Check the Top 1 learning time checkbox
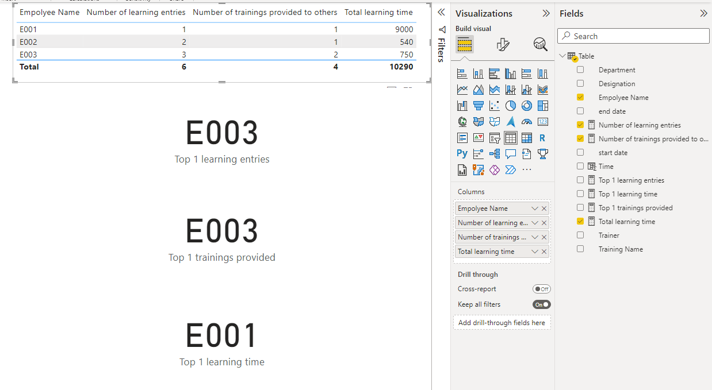The image size is (712, 390). click(580, 194)
